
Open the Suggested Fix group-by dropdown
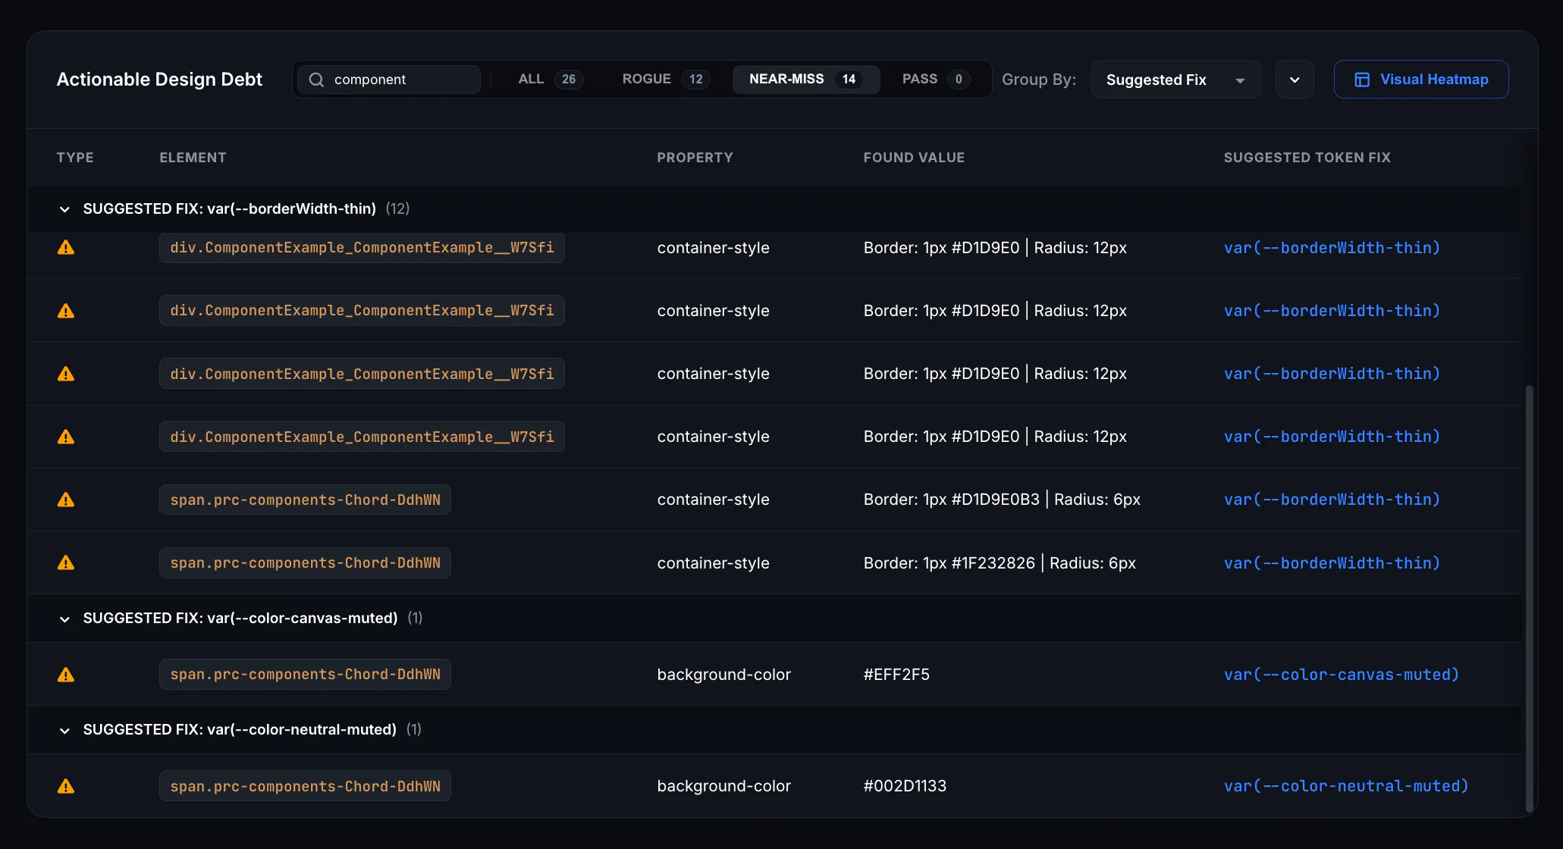[x=1175, y=80]
